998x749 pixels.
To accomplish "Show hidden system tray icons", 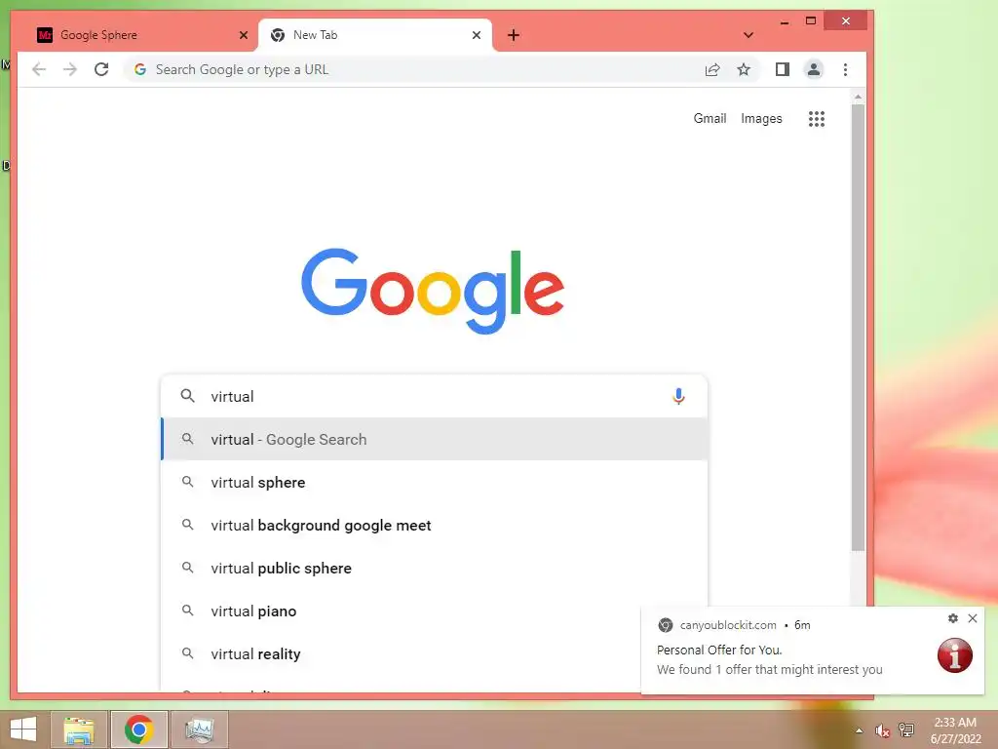I will (x=859, y=730).
